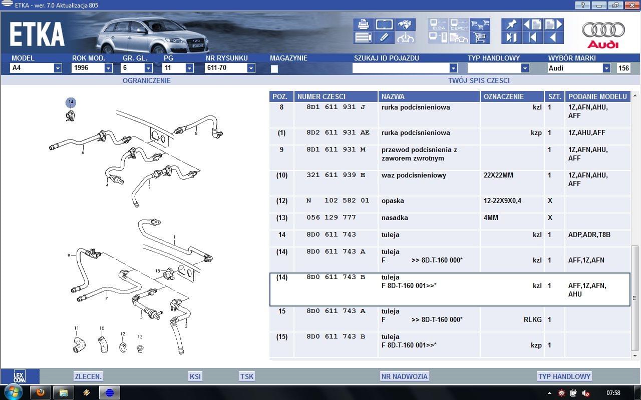The width and height of the screenshot is (641, 400).
Task: Click the Audi rings logo
Action: coord(603,34)
